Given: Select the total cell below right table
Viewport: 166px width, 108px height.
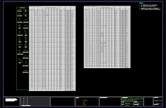Looking at the screenshot, I should (x=127, y=68).
